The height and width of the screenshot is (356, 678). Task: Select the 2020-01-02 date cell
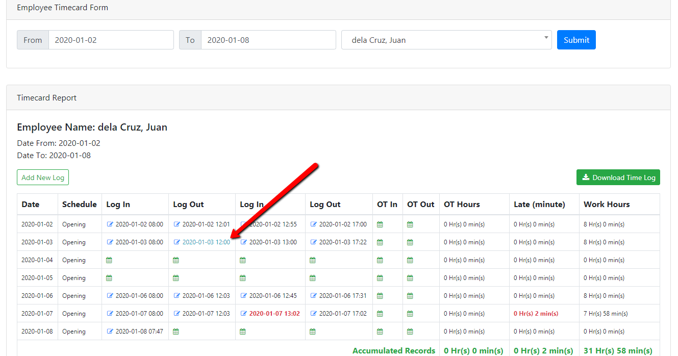tap(37, 224)
